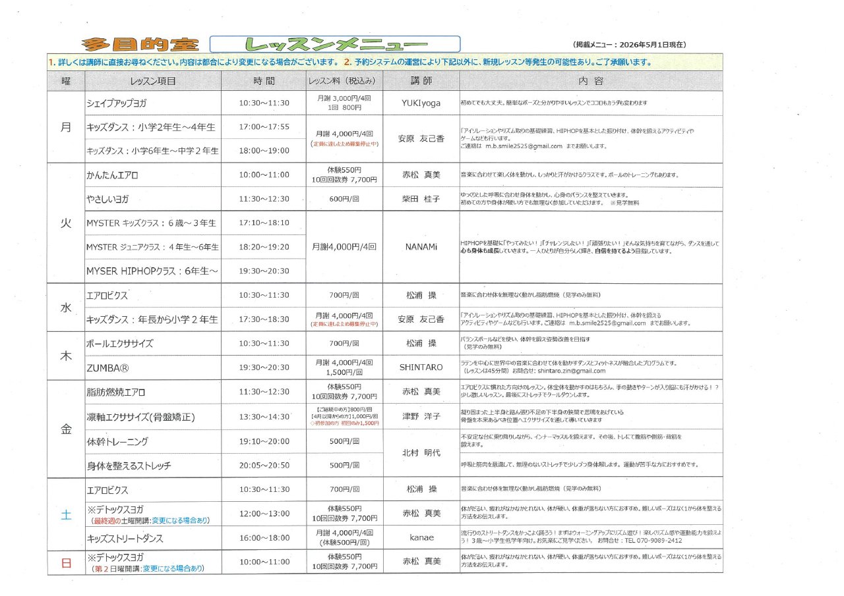This screenshot has height=596, width=844.
Task: Select the red "日" day cell
Action: (66, 562)
